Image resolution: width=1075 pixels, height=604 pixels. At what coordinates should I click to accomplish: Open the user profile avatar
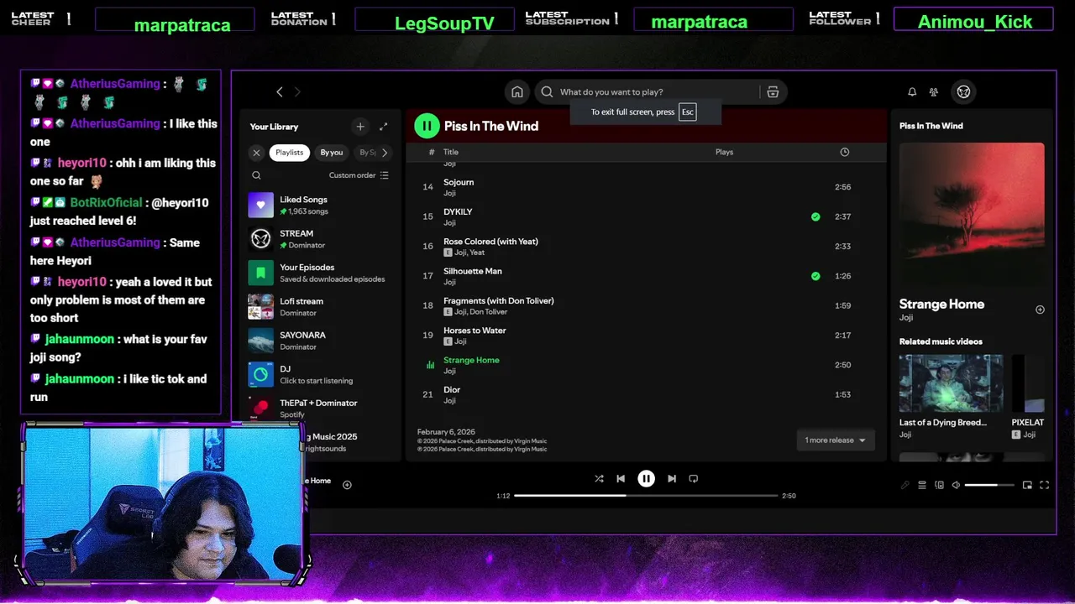tap(963, 92)
